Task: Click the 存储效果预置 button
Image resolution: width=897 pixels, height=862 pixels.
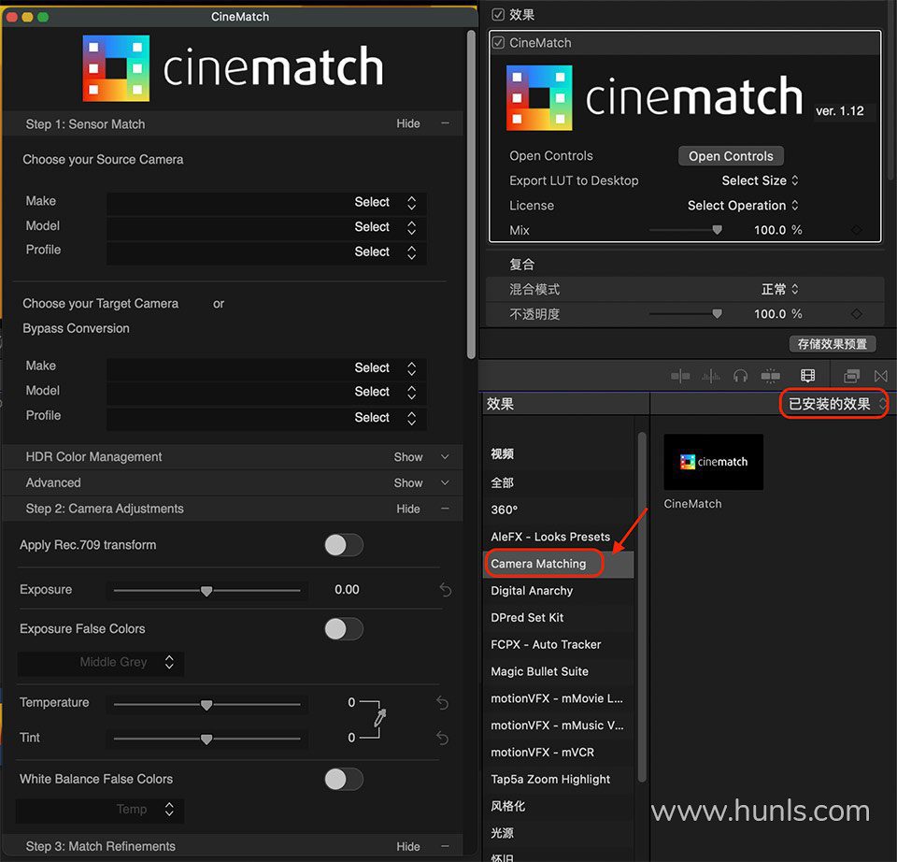Action: (832, 344)
